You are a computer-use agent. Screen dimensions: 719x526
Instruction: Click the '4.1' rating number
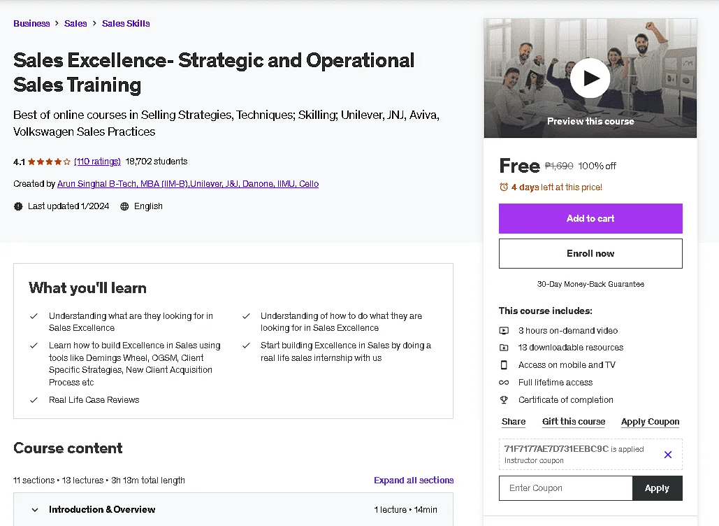click(20, 162)
